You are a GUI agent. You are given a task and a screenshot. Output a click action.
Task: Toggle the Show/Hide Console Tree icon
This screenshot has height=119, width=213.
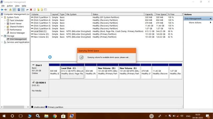[x=14, y=10]
